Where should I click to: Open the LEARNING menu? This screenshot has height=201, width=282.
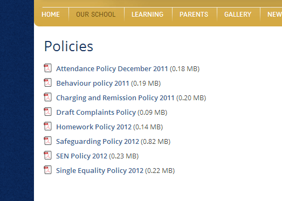click(x=148, y=15)
